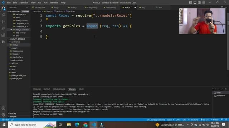The height and width of the screenshot is (128, 229).
Task: Click the split editor icon
Action: [x=222, y=7]
